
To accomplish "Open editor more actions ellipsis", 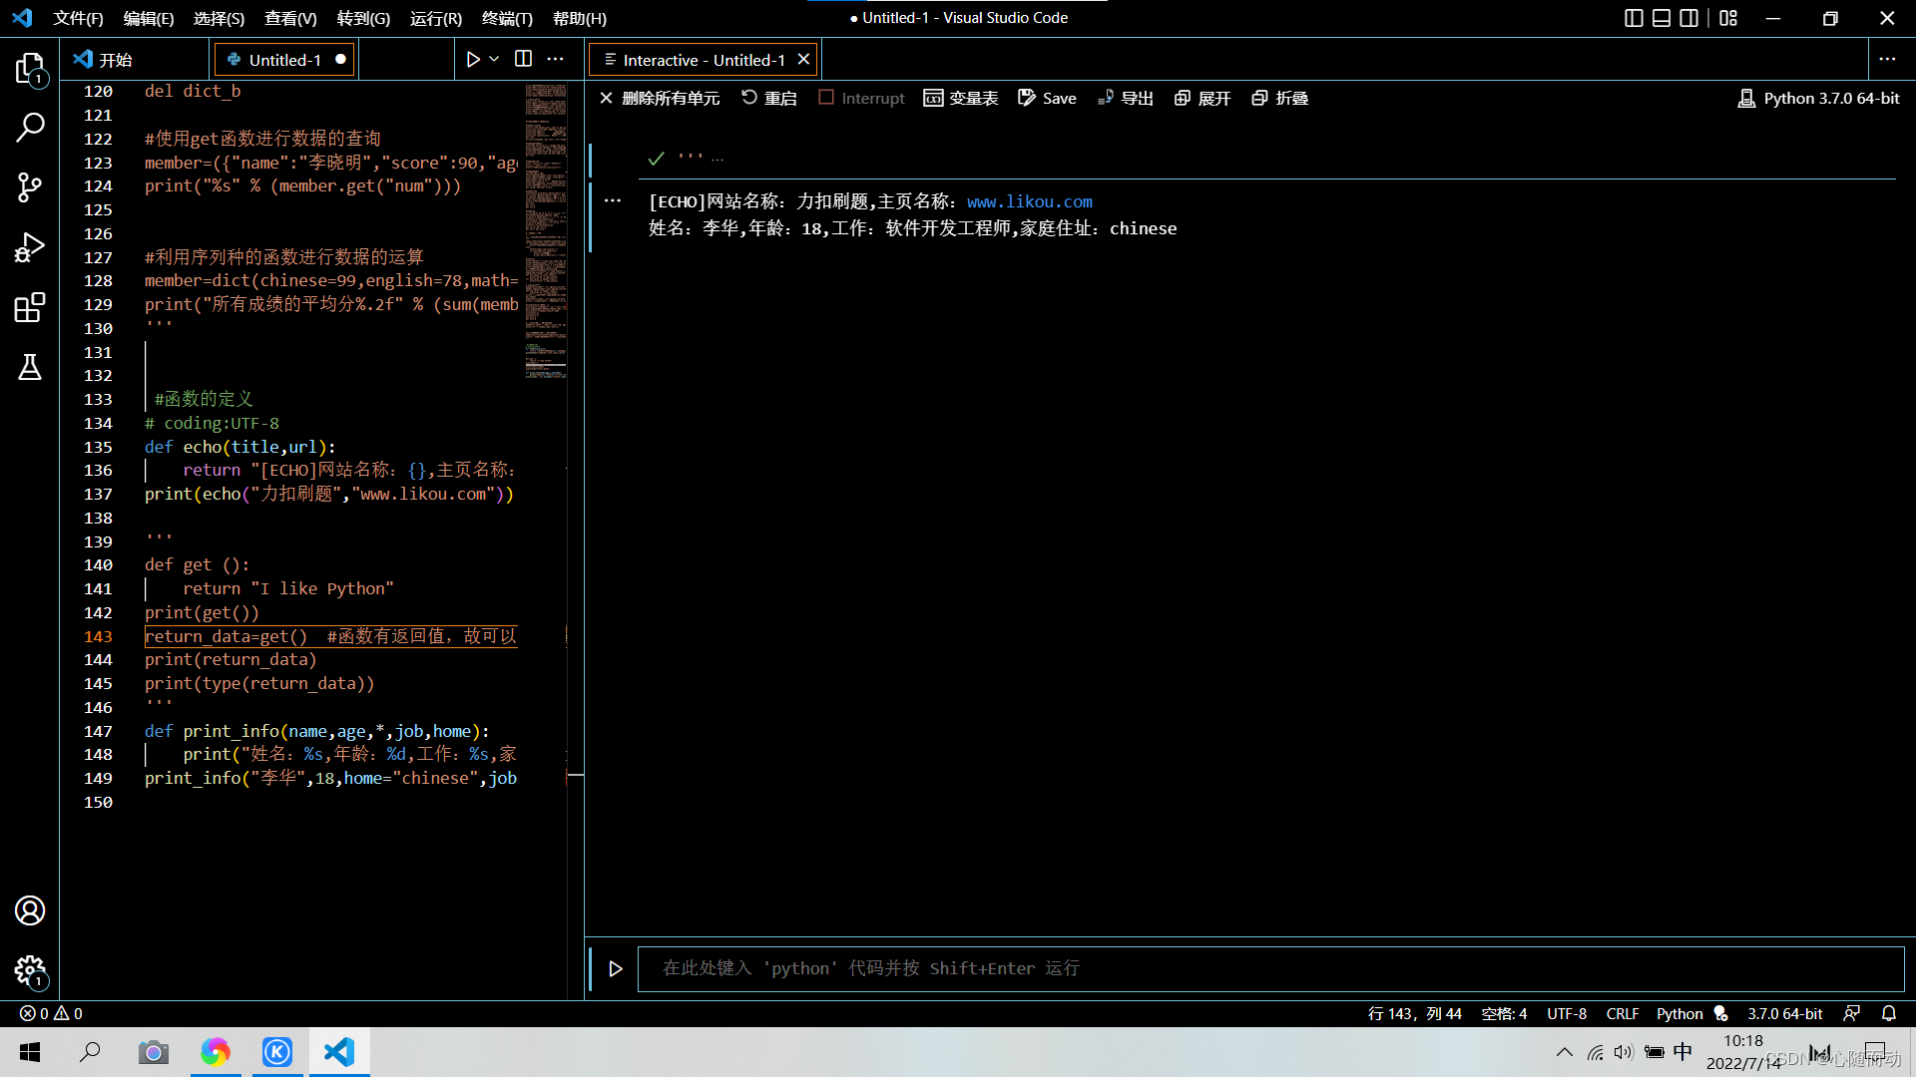I will coord(556,60).
